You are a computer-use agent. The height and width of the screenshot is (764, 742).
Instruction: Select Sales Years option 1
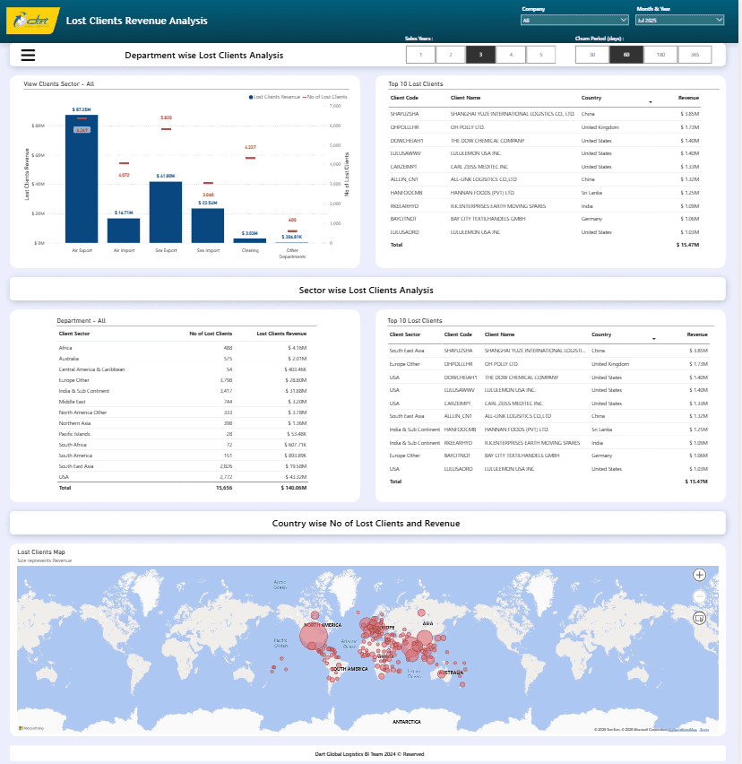pyautogui.click(x=420, y=55)
